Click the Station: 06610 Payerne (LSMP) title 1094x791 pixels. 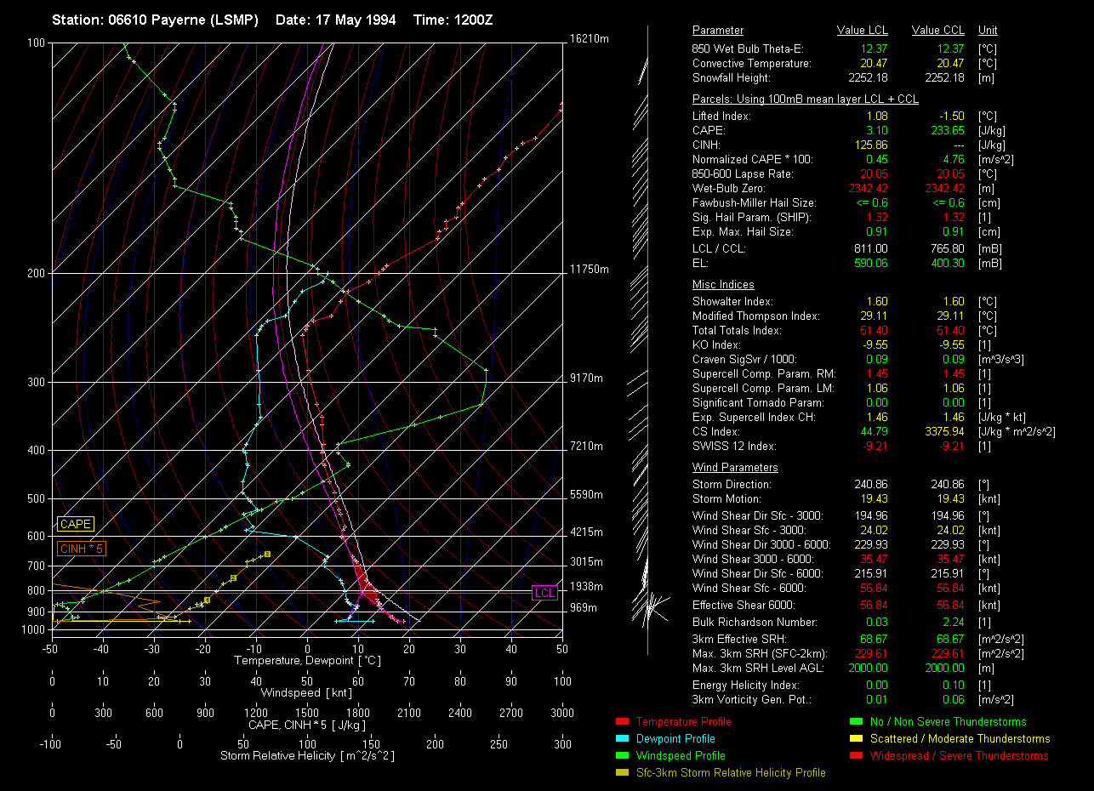[x=155, y=20]
